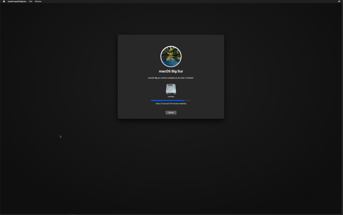This screenshot has height=215, width=343.
Task: Click the 'macOS Big Sur' heading
Action: click(171, 71)
